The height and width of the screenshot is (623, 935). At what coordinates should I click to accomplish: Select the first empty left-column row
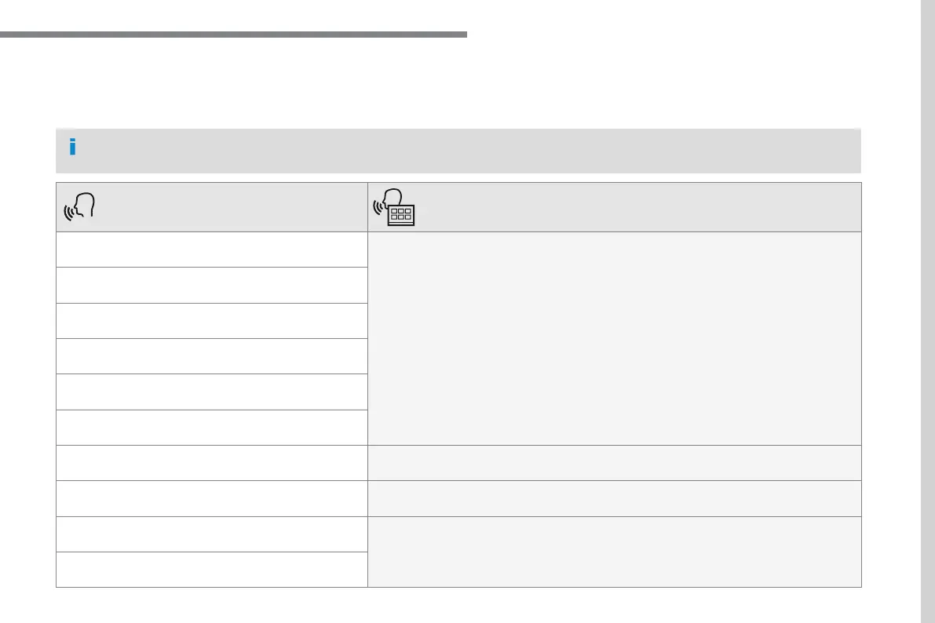click(212, 250)
